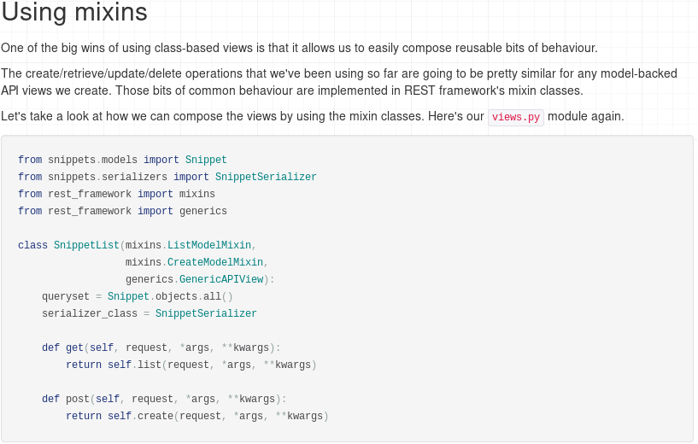Click the Snippet import on the first code line
The height and width of the screenshot is (444, 698).
pos(206,160)
